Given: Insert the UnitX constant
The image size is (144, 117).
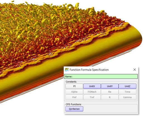Looking at the screenshot, I should click(x=92, y=86).
